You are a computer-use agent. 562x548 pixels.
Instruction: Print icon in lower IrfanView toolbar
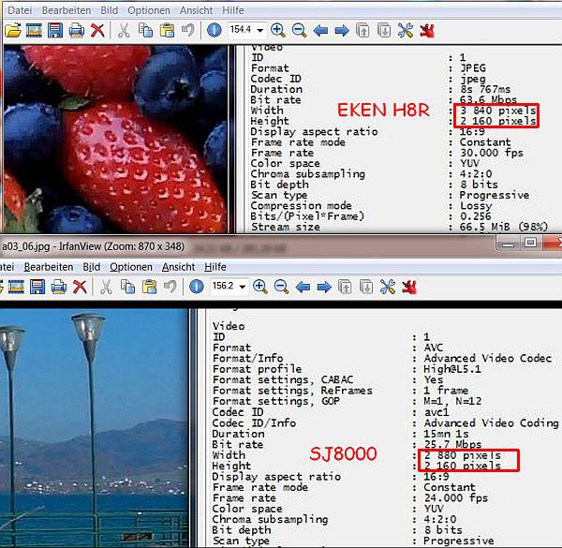pyautogui.click(x=59, y=287)
